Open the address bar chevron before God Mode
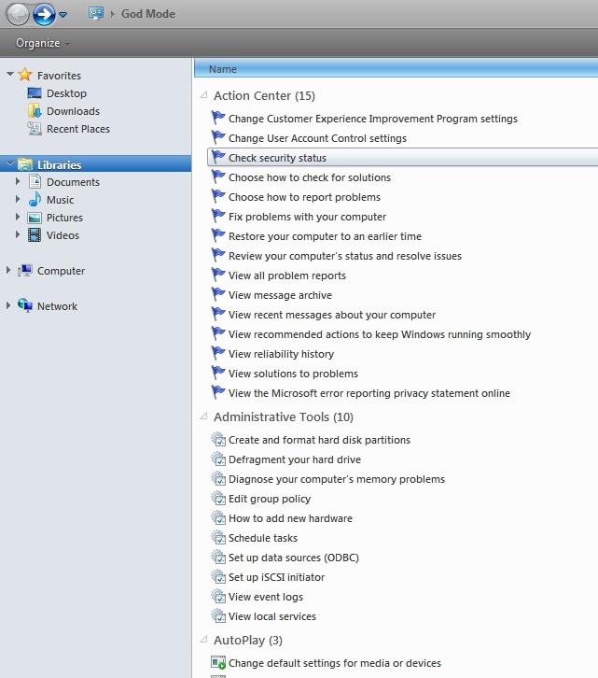This screenshot has width=598, height=678. [x=112, y=14]
